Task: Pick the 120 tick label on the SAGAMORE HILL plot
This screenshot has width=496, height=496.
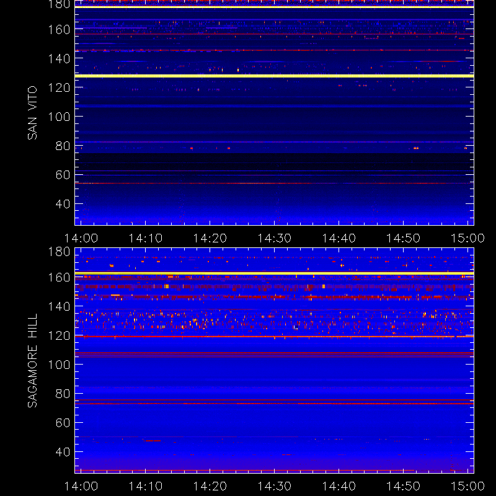Action: coord(59,335)
